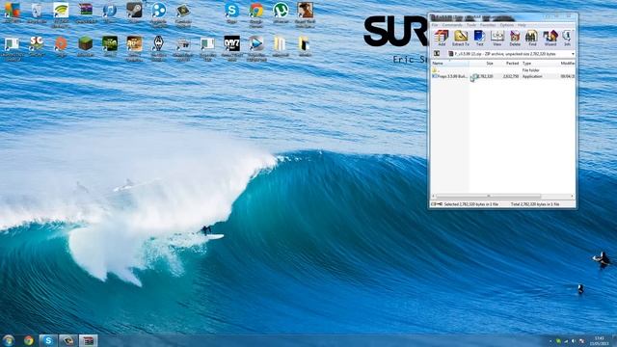Open Chrome from the taskbar
This screenshot has width=617, height=347.
coord(28,340)
